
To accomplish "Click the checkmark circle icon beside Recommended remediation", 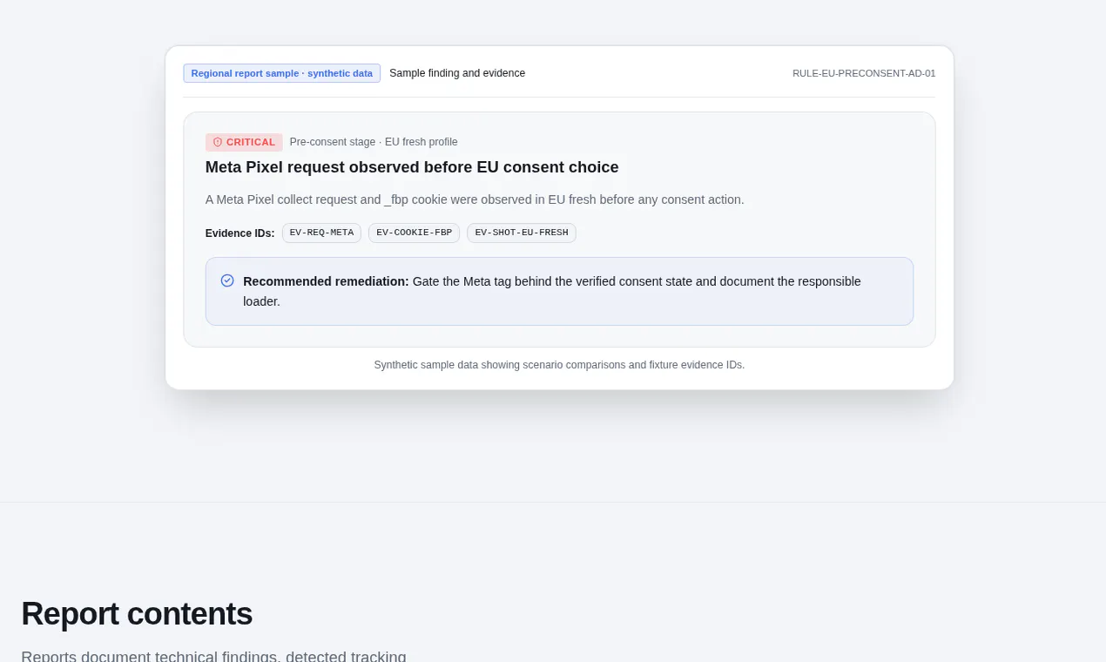I will (x=227, y=280).
